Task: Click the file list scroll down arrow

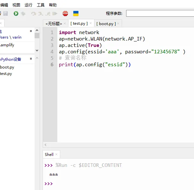Action: coord(37,50)
